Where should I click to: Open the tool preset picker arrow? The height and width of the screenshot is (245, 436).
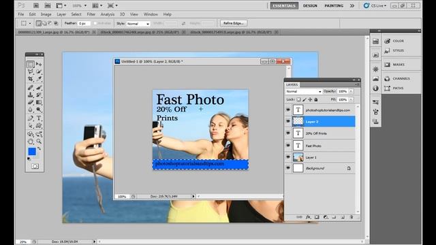pos(30,23)
